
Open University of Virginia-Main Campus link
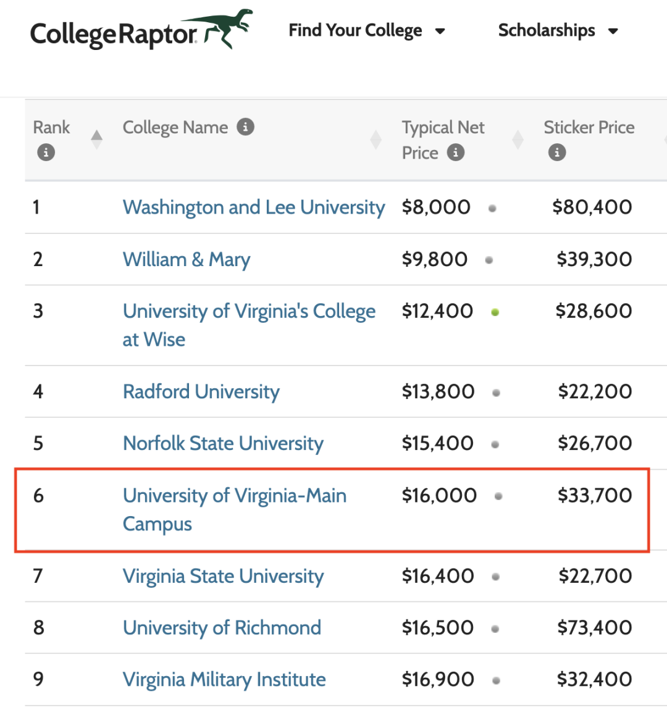tap(235, 509)
